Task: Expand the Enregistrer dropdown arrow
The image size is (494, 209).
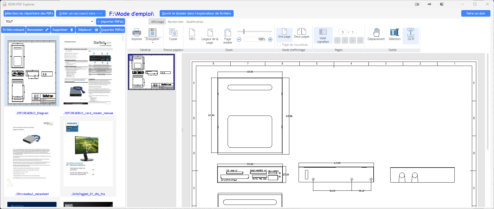Action: click(153, 43)
